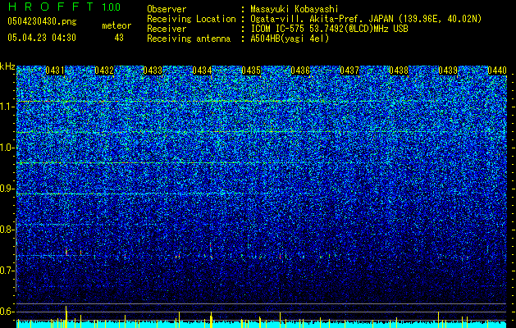Select the filename 0504230430.png
This screenshot has width=516, height=328.
(42, 22)
